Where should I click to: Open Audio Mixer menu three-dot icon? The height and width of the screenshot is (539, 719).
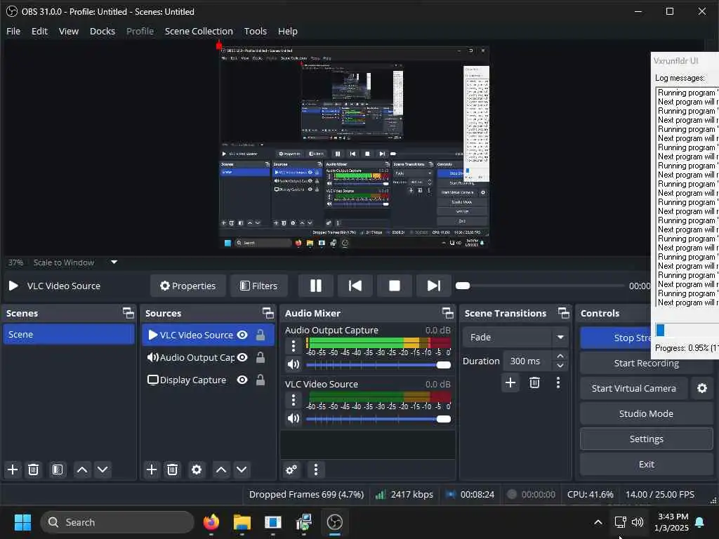click(315, 470)
